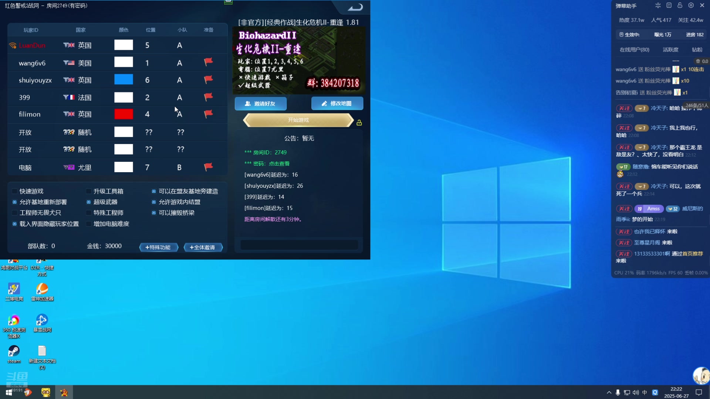This screenshot has width=710, height=399.
Task: Open the 电脑 row's team dropdown B
Action: click(x=179, y=167)
